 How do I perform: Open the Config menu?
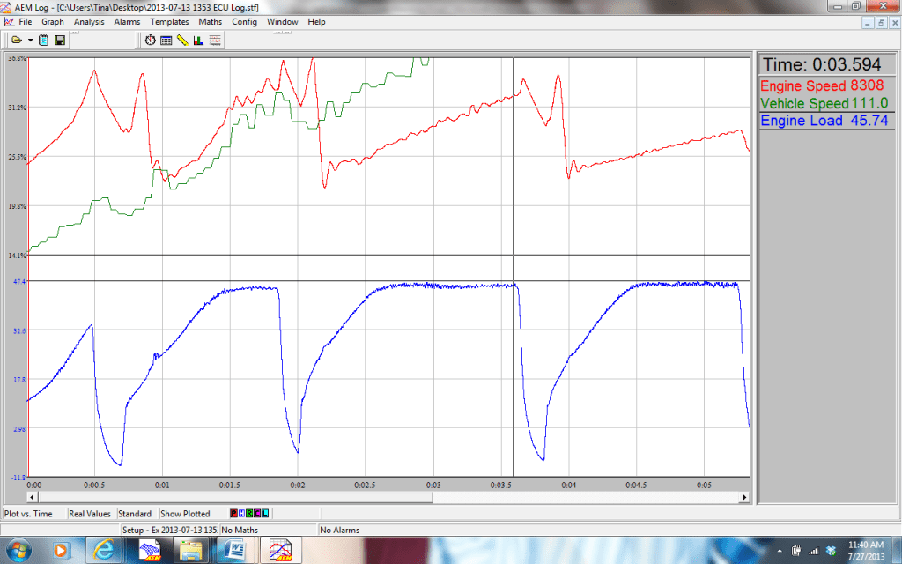pyautogui.click(x=244, y=22)
